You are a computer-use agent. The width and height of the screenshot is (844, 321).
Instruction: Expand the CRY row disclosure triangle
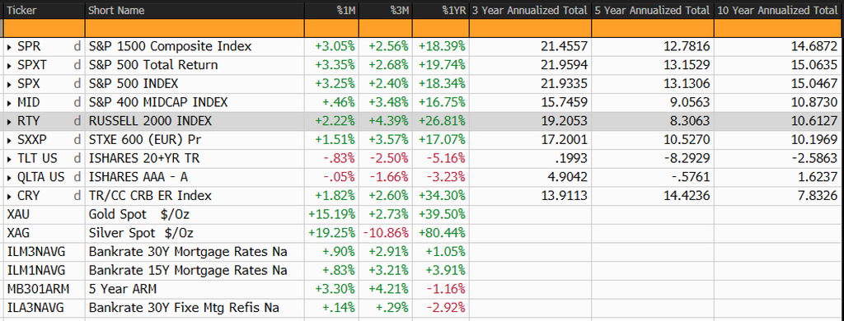[10, 197]
